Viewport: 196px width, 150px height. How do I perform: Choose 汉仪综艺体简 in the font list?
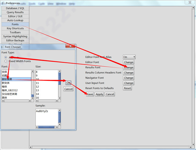(16, 94)
